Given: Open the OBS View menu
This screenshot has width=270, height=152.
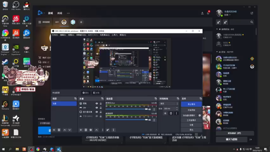Looking at the screenshot, I should tap(71, 35).
